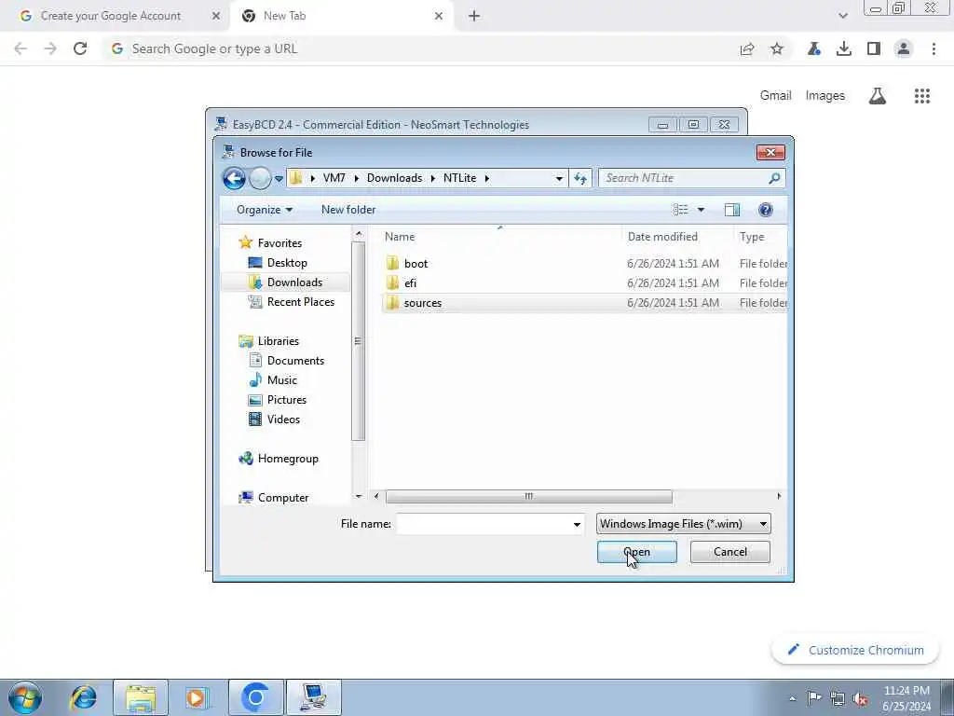Toggle the preview pane icon
This screenshot has height=716, width=954.
point(732,210)
